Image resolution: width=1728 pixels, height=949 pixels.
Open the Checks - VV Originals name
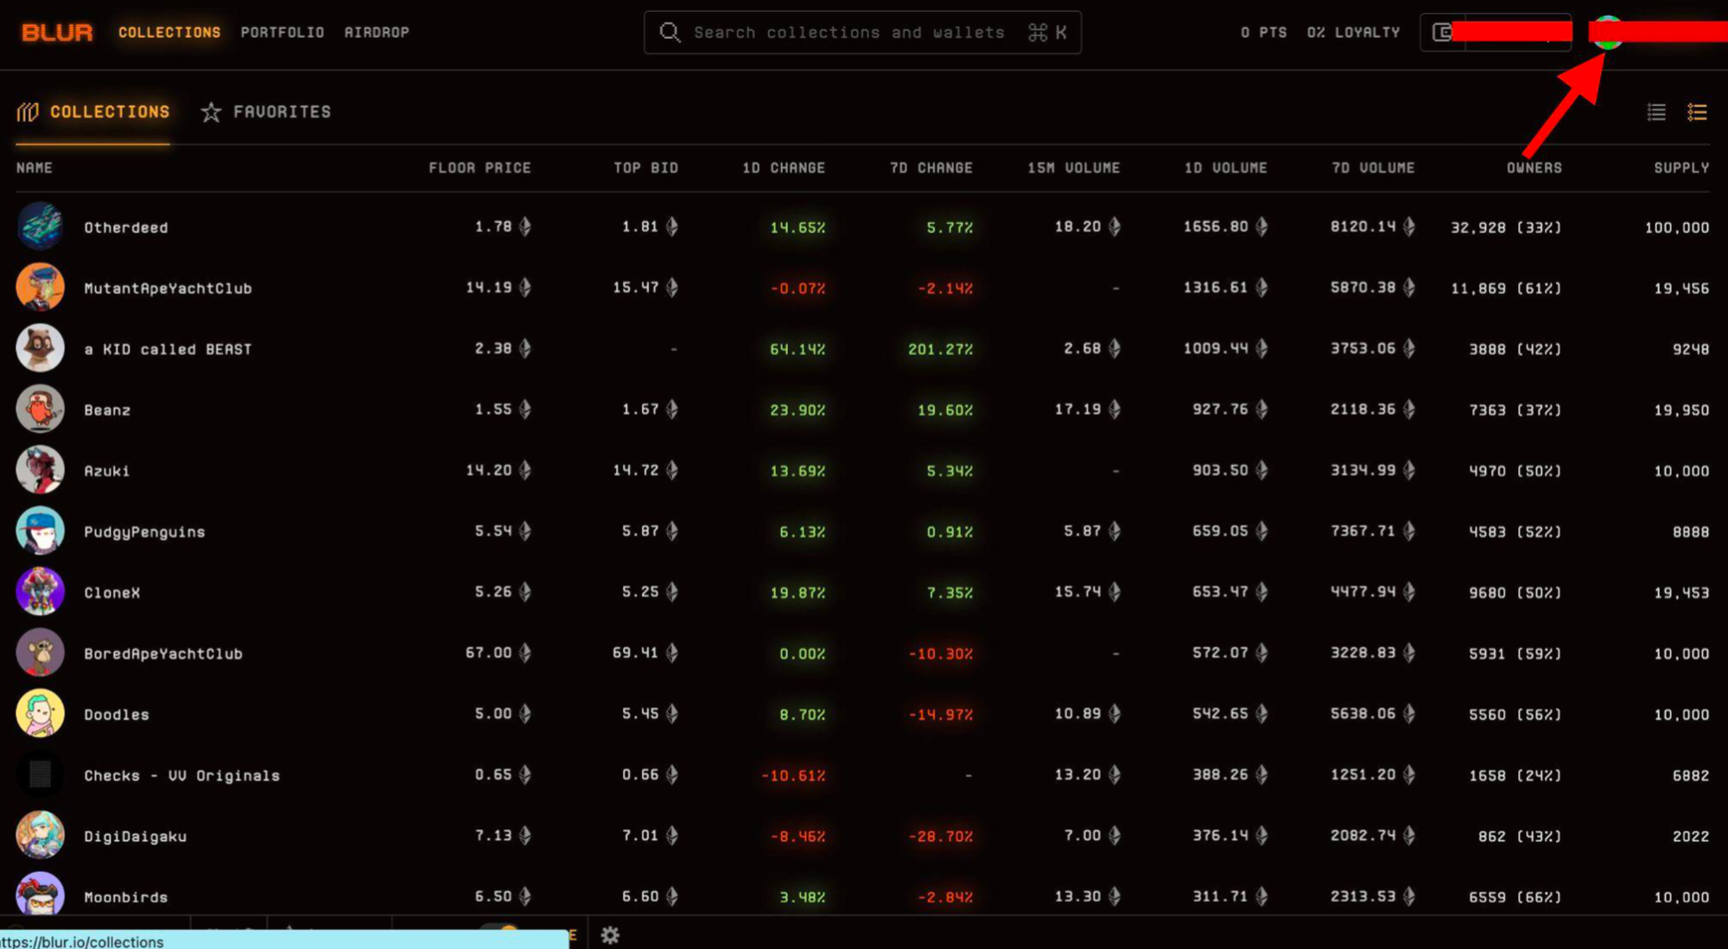[x=182, y=775]
